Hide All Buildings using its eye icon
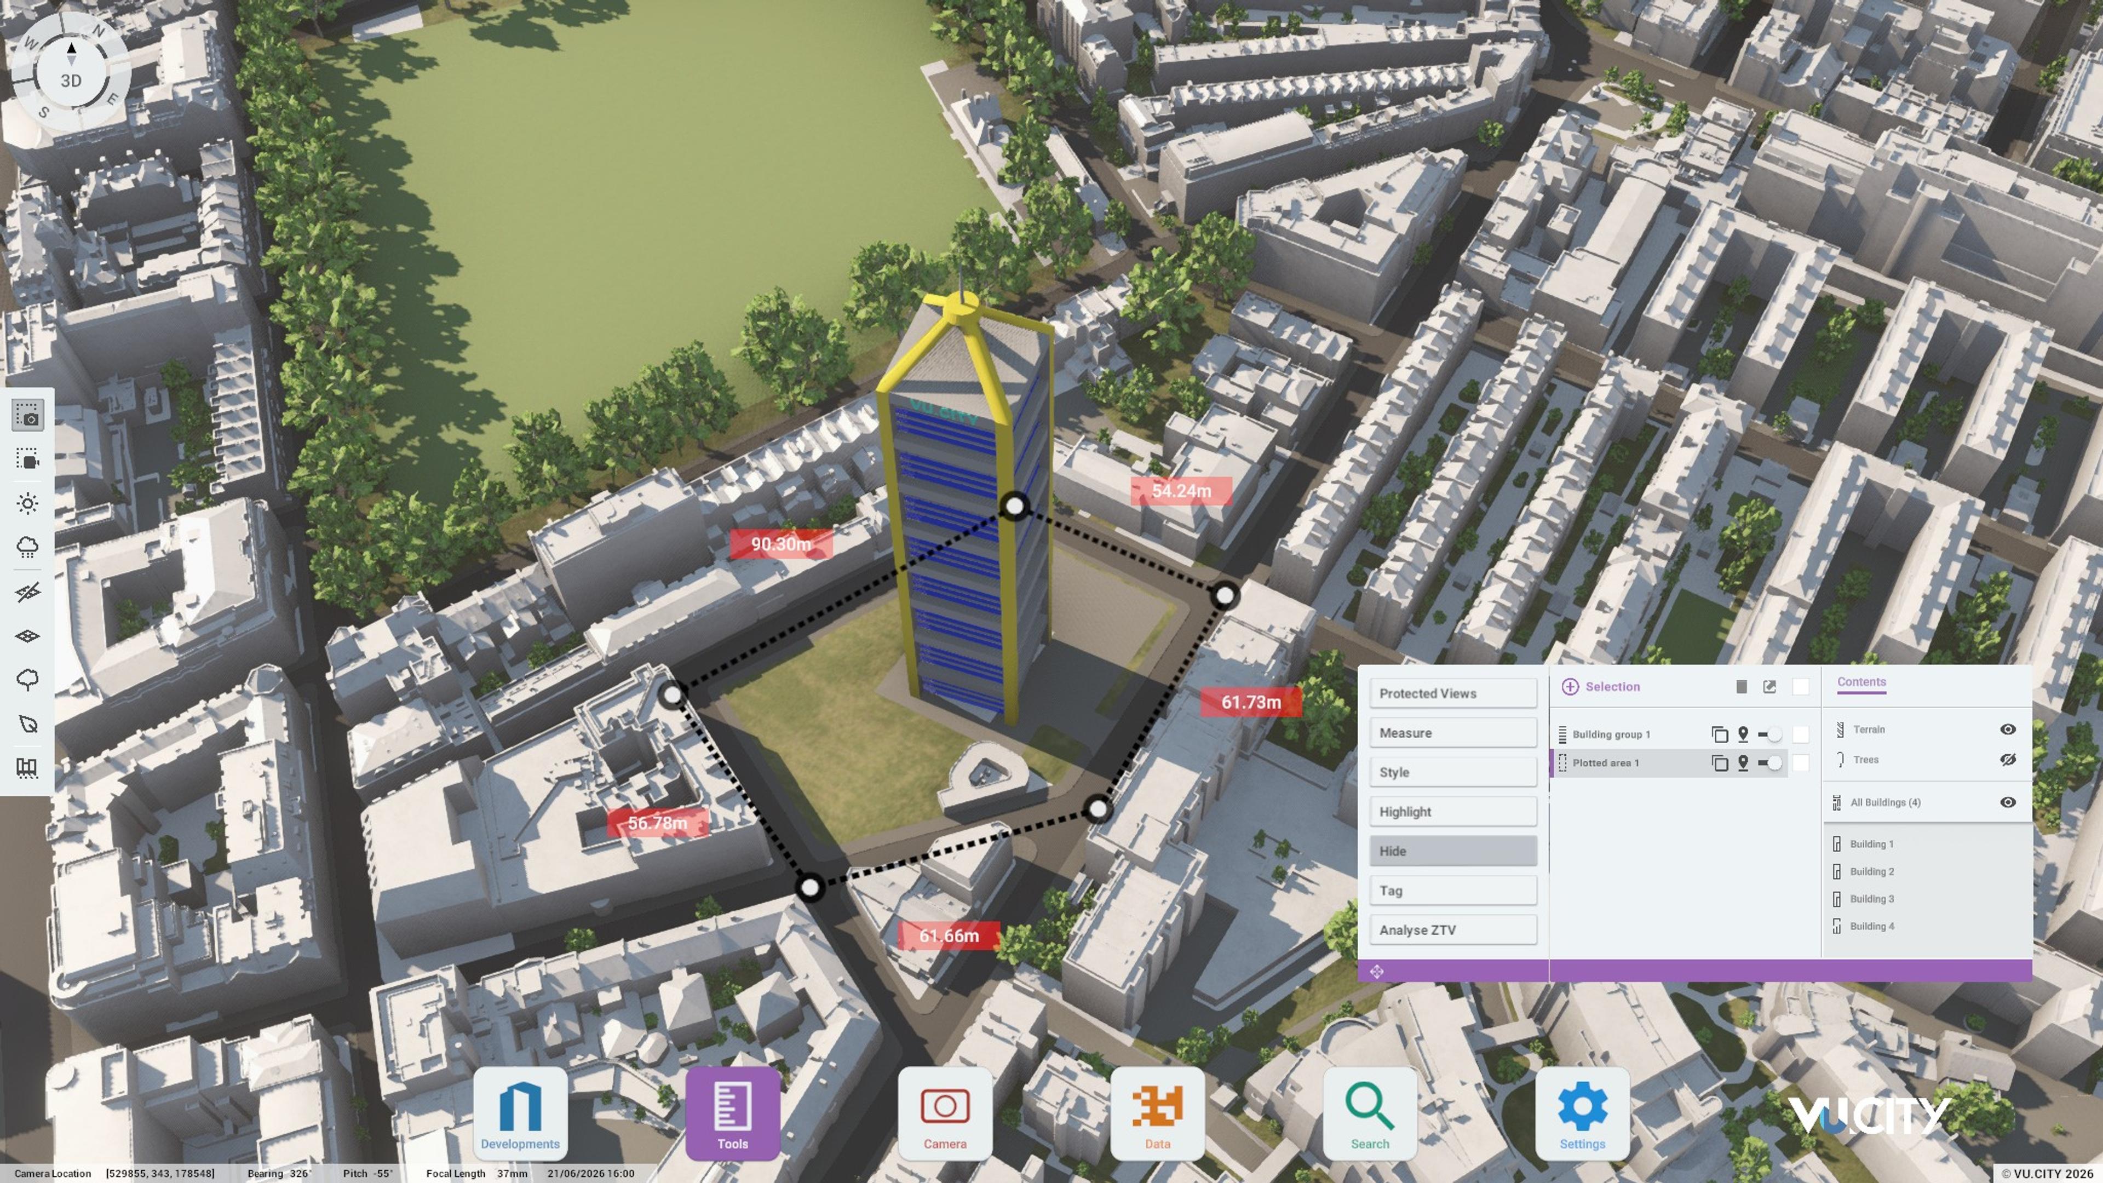The height and width of the screenshot is (1183, 2103). [2008, 802]
